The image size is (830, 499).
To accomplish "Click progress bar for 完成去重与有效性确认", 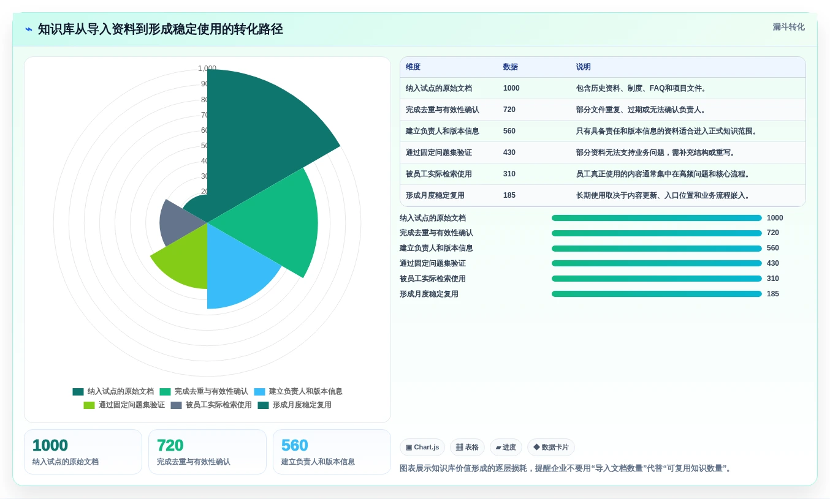I will pyautogui.click(x=657, y=233).
